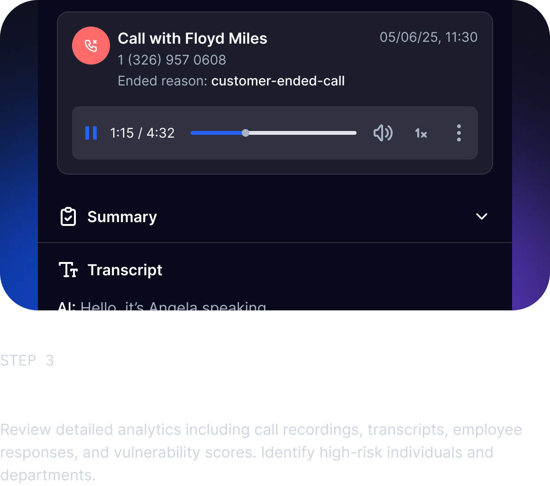Toggle playback between play and pause
The height and width of the screenshot is (486, 550).
[91, 133]
